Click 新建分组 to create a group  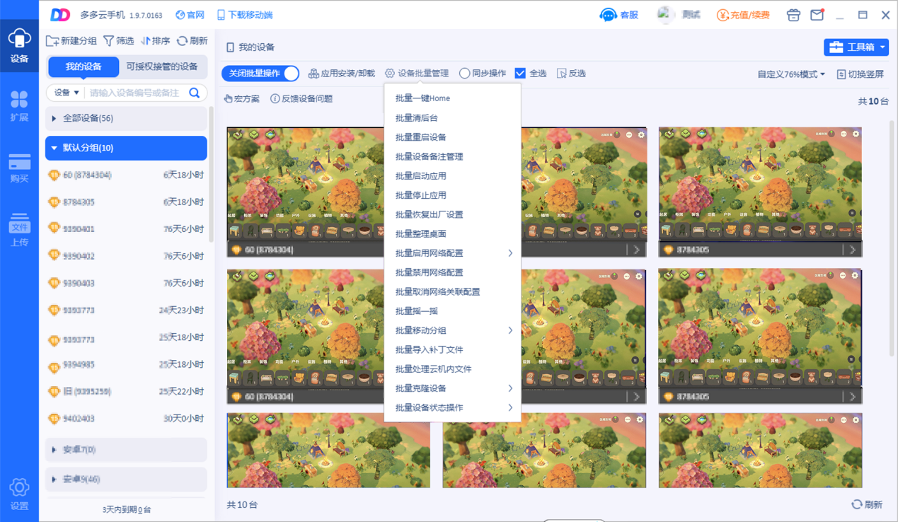coord(71,41)
